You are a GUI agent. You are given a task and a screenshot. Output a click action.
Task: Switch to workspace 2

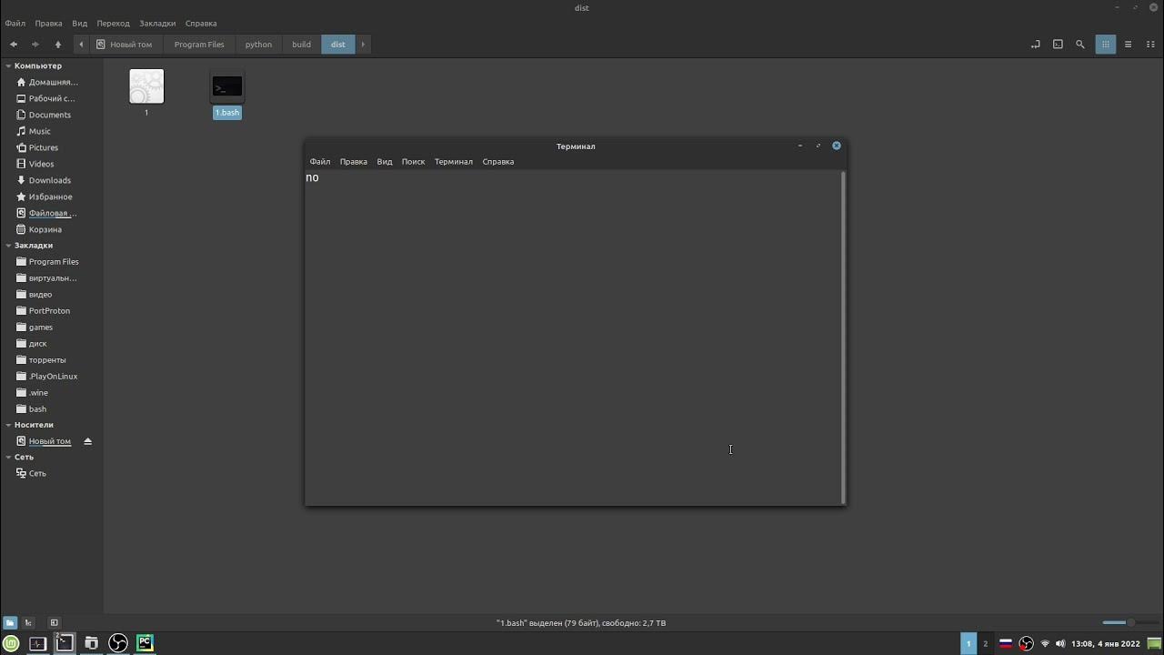pos(985,644)
